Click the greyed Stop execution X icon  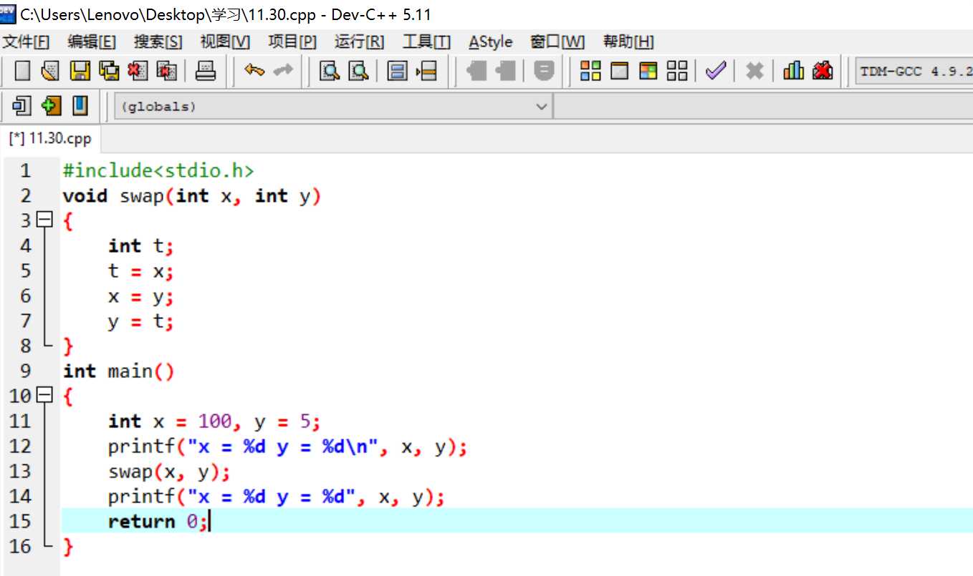(x=754, y=71)
